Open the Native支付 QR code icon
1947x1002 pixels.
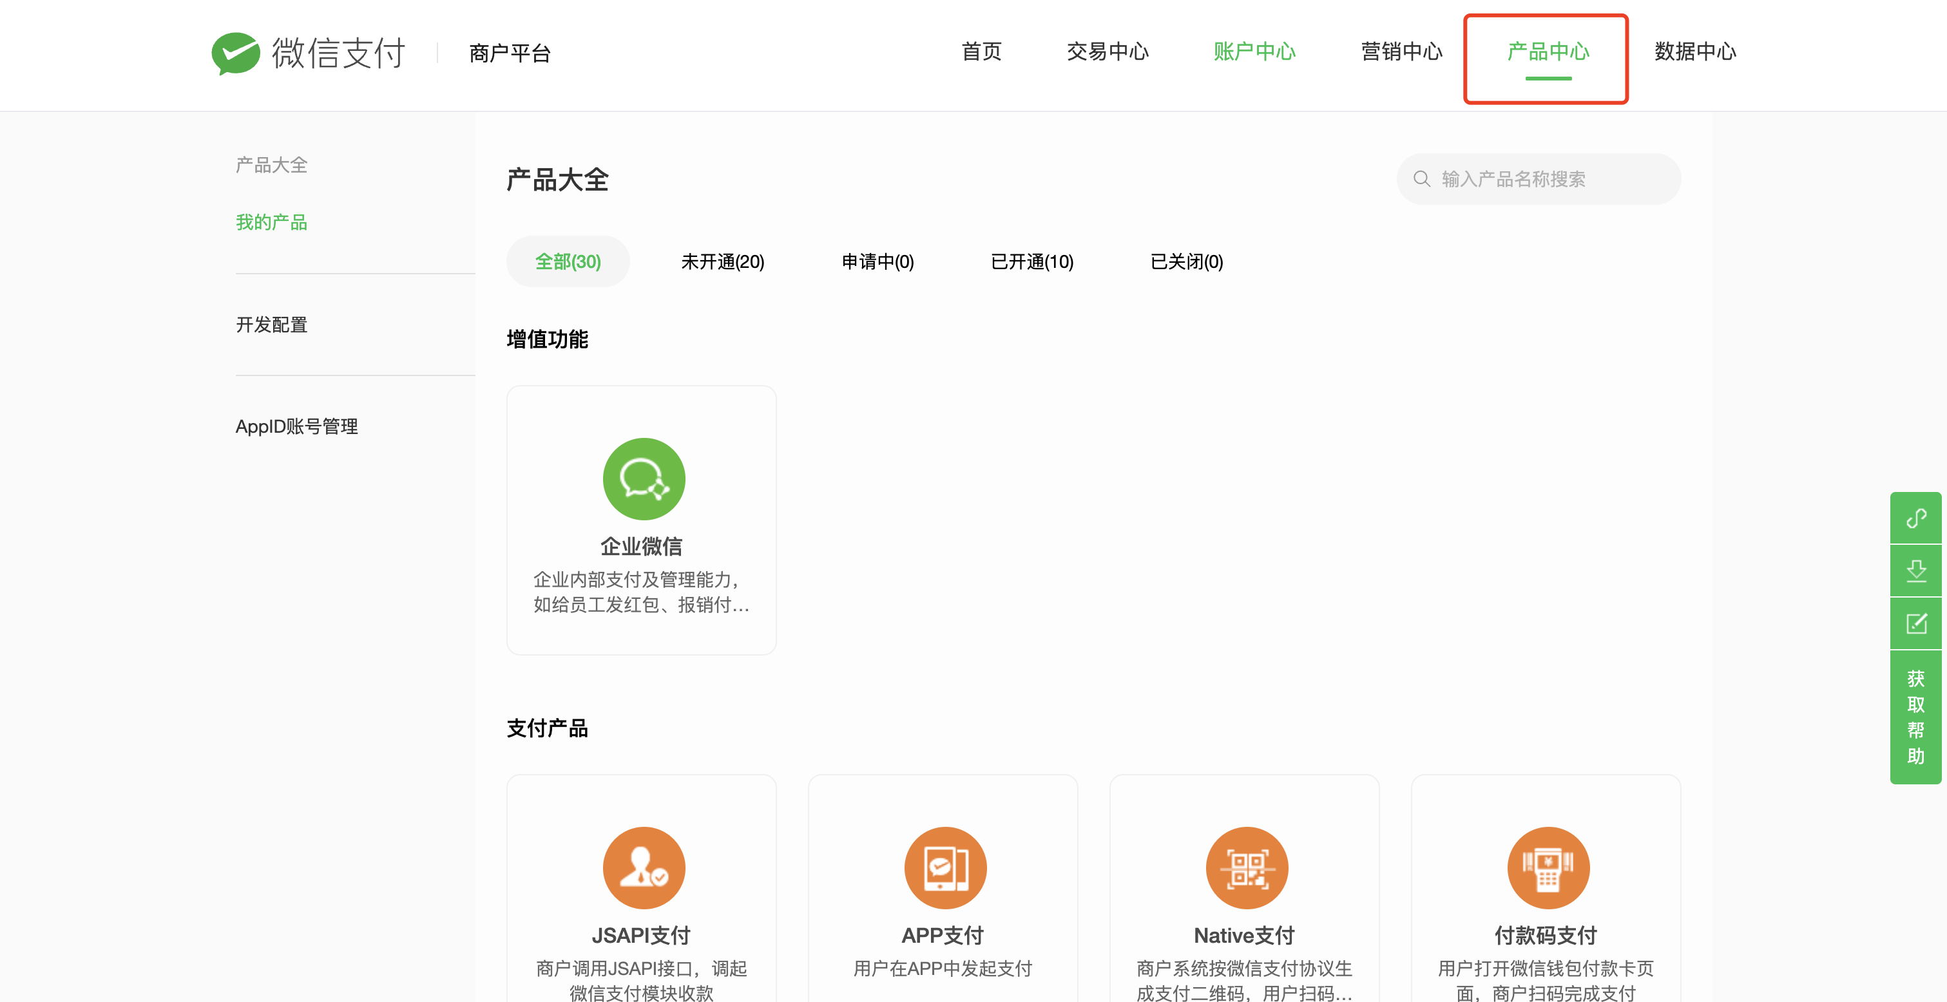pos(1247,867)
